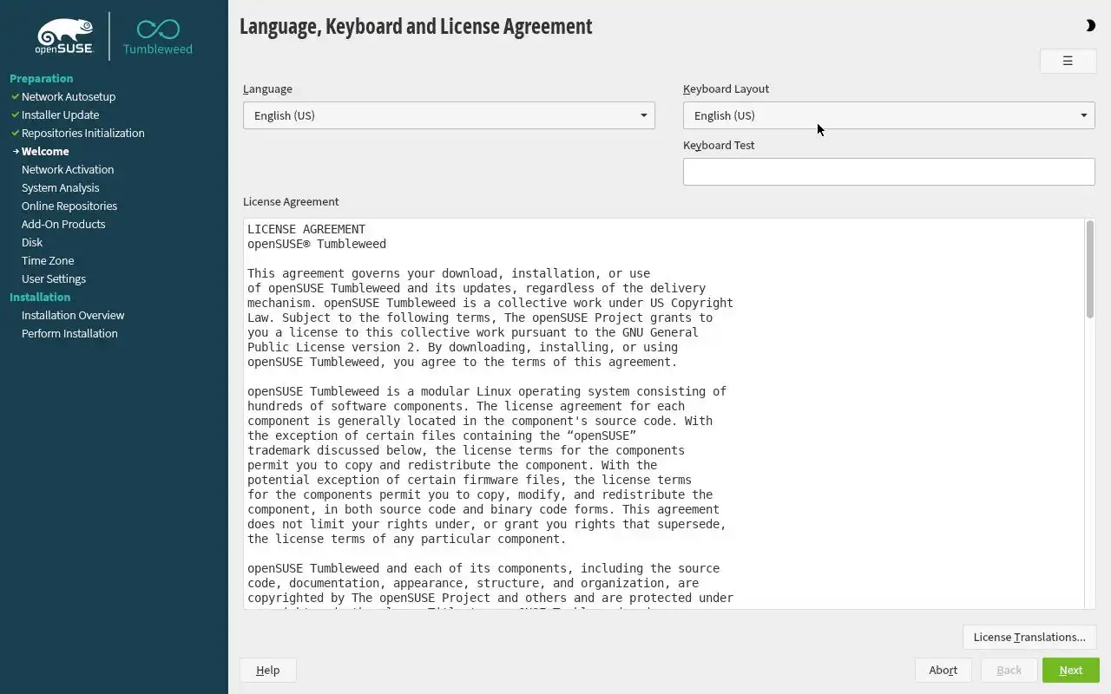Image resolution: width=1111 pixels, height=694 pixels.
Task: Open the hamburger menu button
Action: click(x=1068, y=61)
